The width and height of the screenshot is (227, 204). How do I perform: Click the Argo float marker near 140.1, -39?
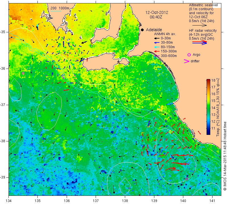click(x=187, y=179)
